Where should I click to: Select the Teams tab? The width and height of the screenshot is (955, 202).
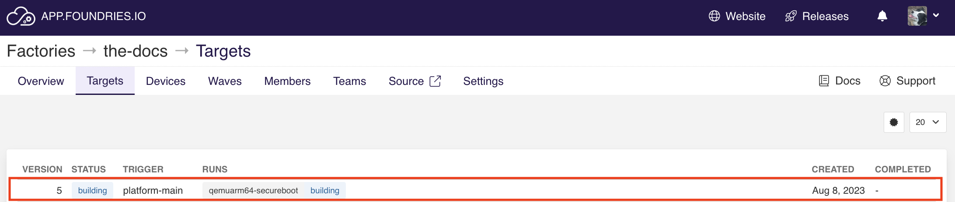(349, 81)
